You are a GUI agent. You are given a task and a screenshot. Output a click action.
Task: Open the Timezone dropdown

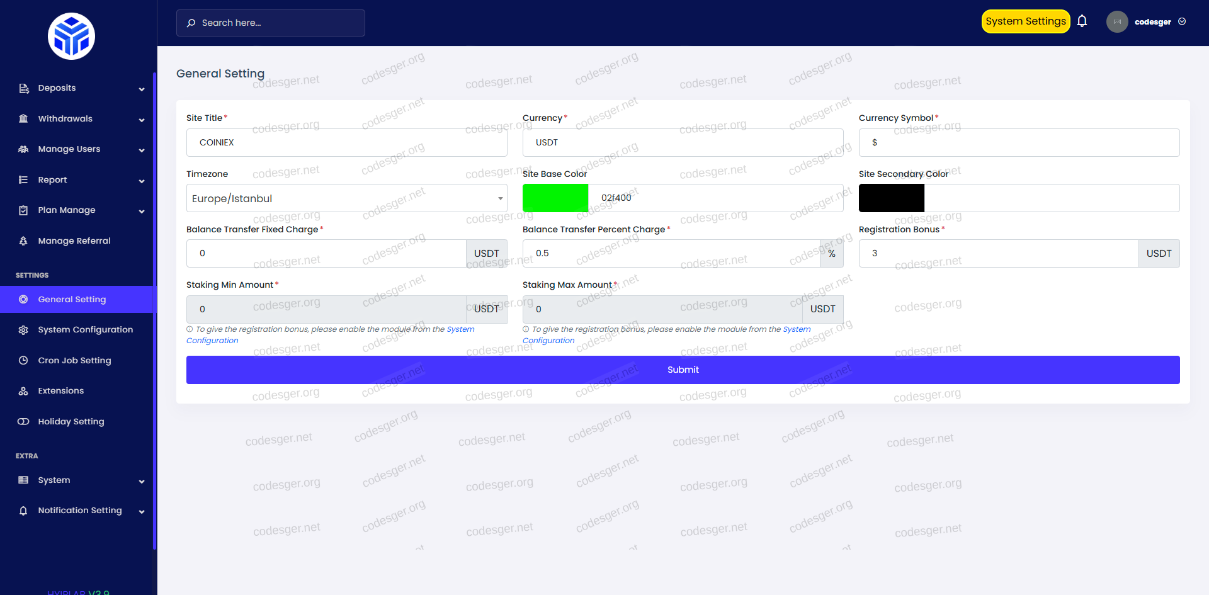(x=346, y=198)
